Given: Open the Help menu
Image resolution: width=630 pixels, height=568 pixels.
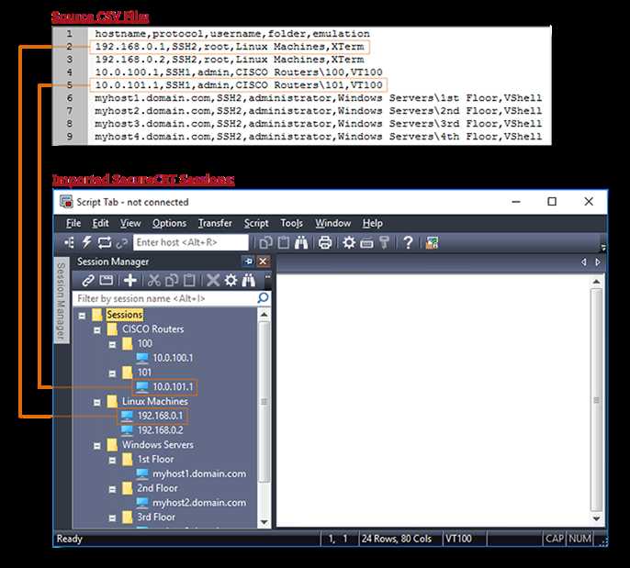Looking at the screenshot, I should (x=373, y=223).
